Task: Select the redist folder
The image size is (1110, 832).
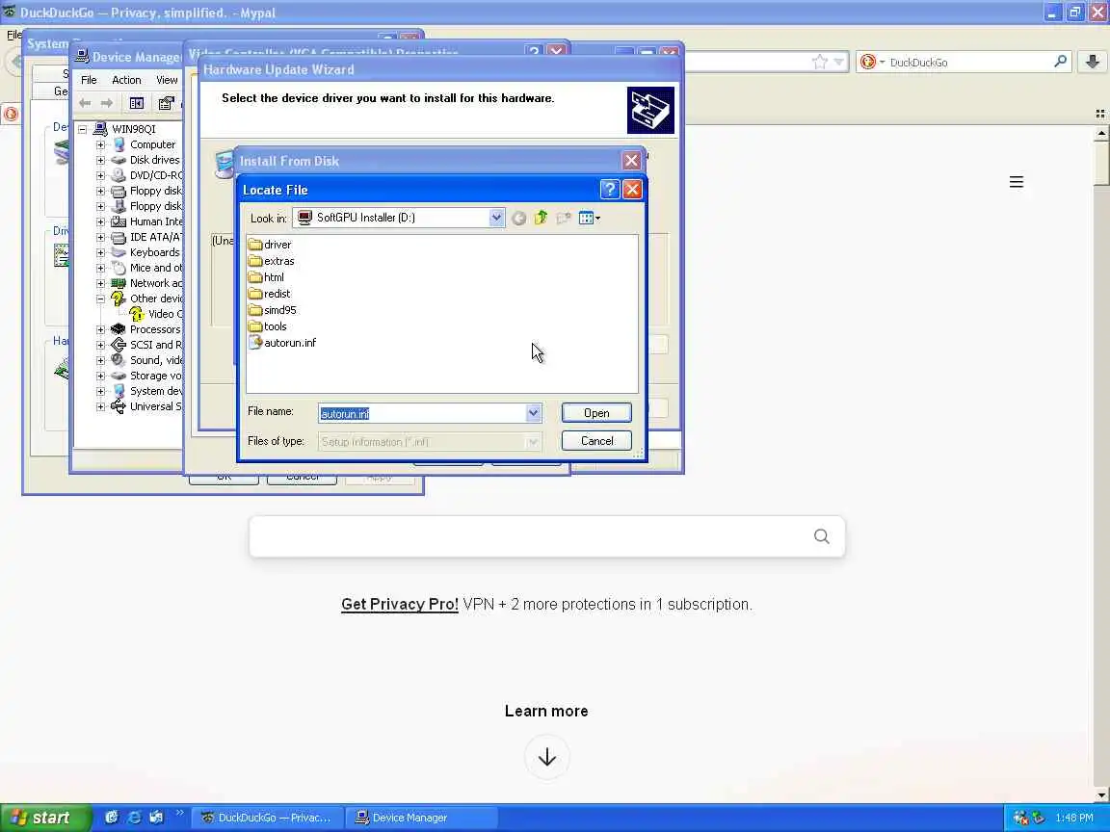Action: [x=269, y=294]
